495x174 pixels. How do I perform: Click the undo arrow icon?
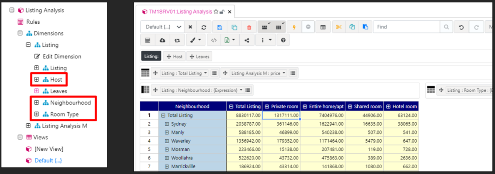pos(461,27)
